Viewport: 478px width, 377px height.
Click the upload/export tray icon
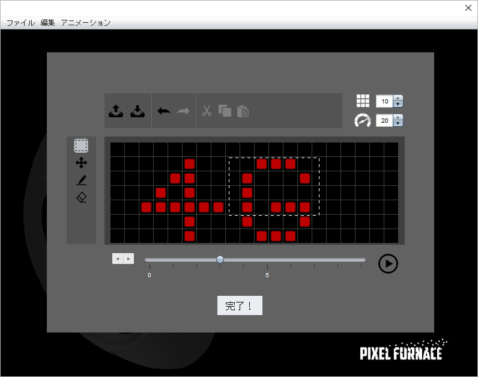pyautogui.click(x=116, y=111)
